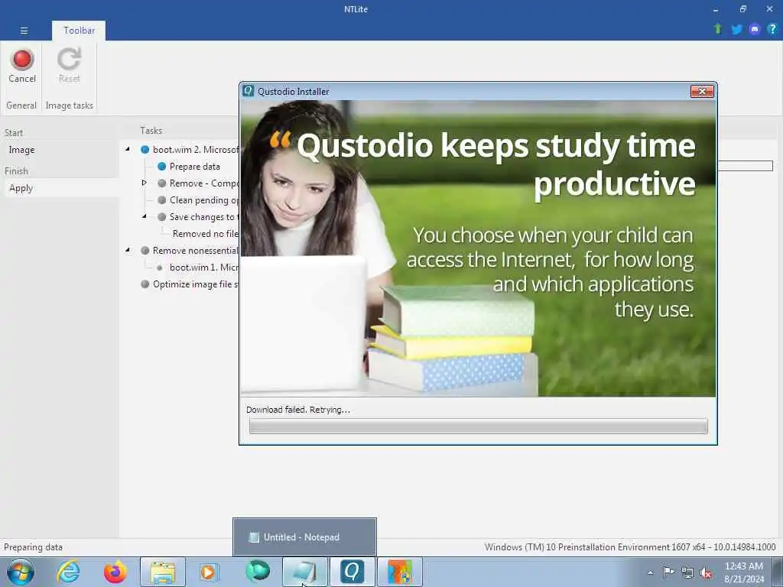This screenshot has height=587, width=783.
Task: Expand the Remove - Components task node
Action: [x=145, y=183]
